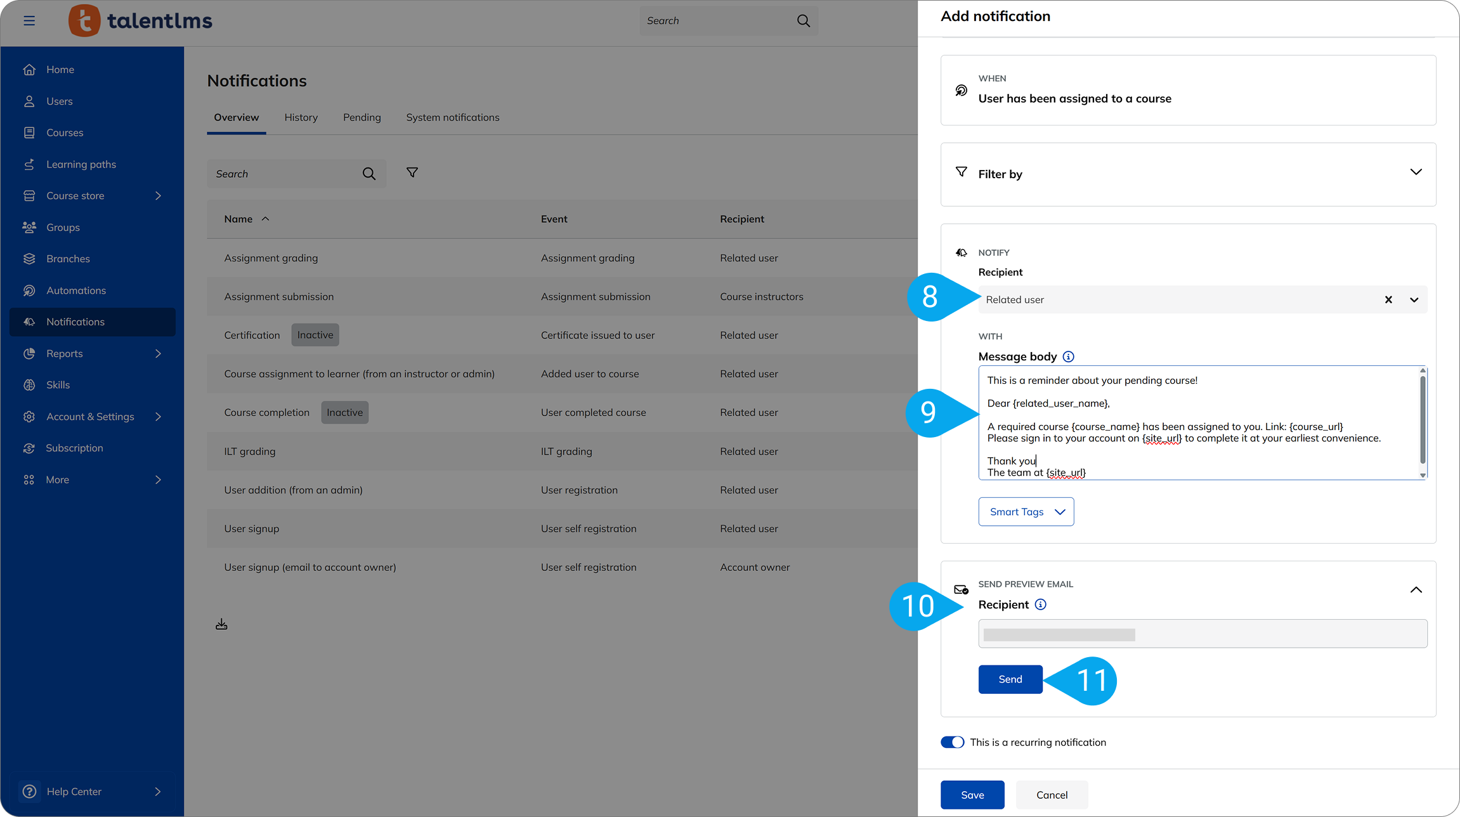Click the export download icon below table

pos(221,625)
